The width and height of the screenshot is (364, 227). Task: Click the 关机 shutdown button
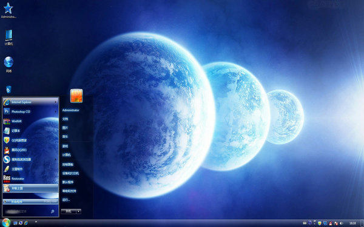(x=69, y=211)
